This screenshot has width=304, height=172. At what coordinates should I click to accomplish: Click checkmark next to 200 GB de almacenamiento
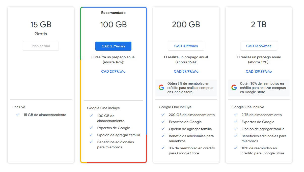click(x=163, y=114)
